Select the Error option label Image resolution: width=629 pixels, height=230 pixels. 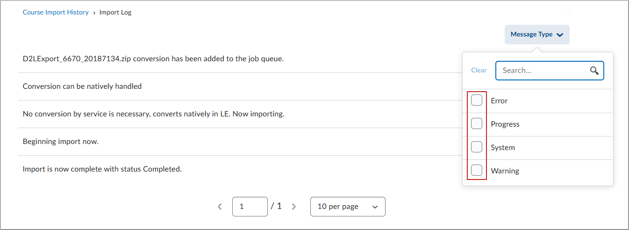click(x=499, y=101)
